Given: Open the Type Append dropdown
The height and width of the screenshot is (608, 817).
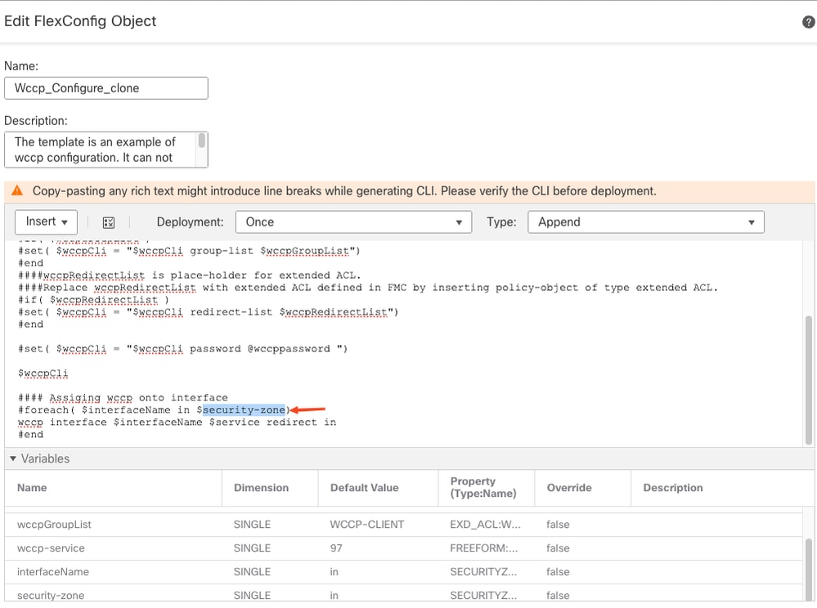Looking at the screenshot, I should click(645, 222).
